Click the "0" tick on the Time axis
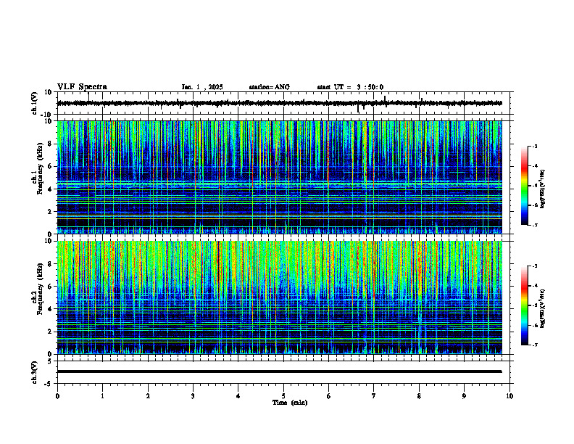Screen dimensions: 574x444 pyautogui.click(x=57, y=396)
